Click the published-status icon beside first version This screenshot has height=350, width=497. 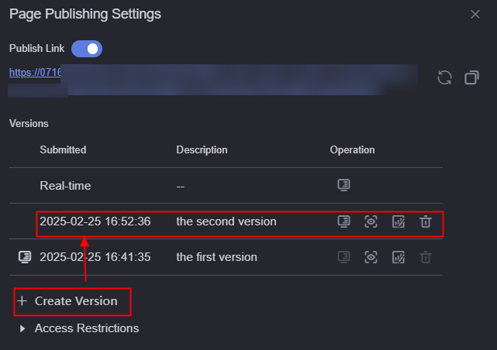pyautogui.click(x=25, y=257)
